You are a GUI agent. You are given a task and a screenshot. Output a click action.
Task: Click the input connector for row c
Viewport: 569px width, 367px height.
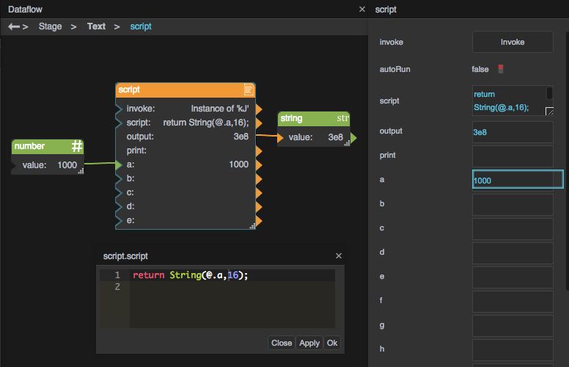point(119,192)
